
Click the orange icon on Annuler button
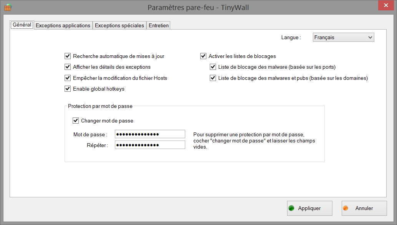coord(346,208)
